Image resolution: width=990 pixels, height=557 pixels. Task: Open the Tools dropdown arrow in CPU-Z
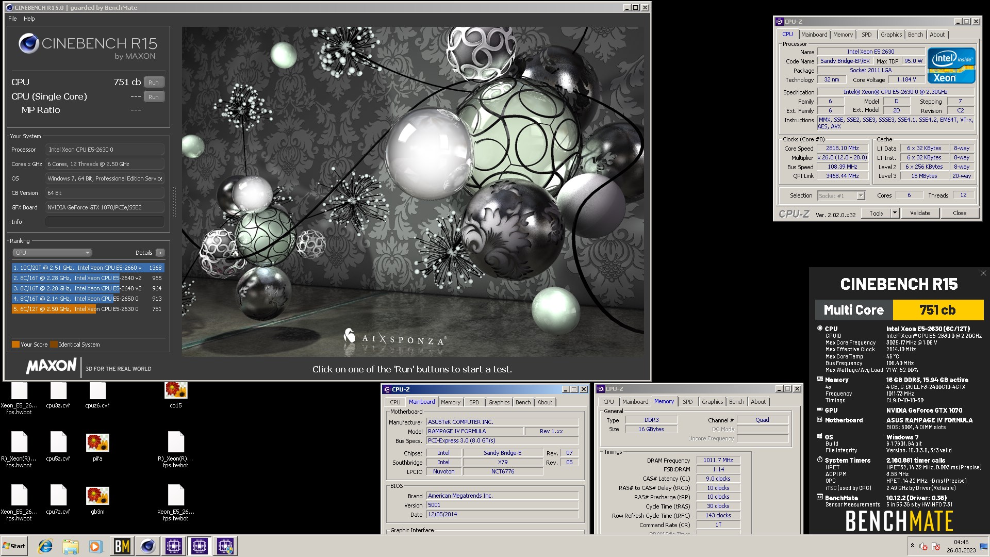[x=895, y=213]
